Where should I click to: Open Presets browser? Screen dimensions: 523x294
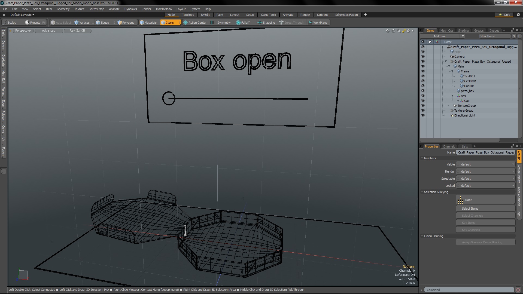[x=35, y=23]
